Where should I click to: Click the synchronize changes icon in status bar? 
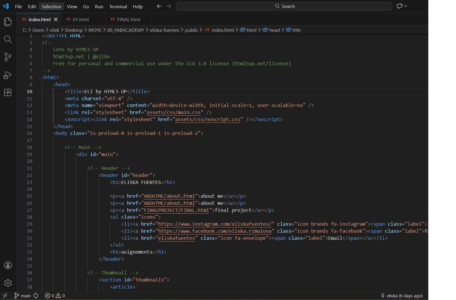(36, 296)
